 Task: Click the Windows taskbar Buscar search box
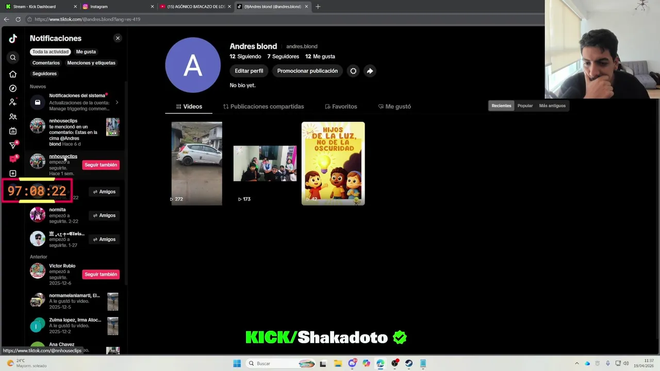click(x=280, y=363)
